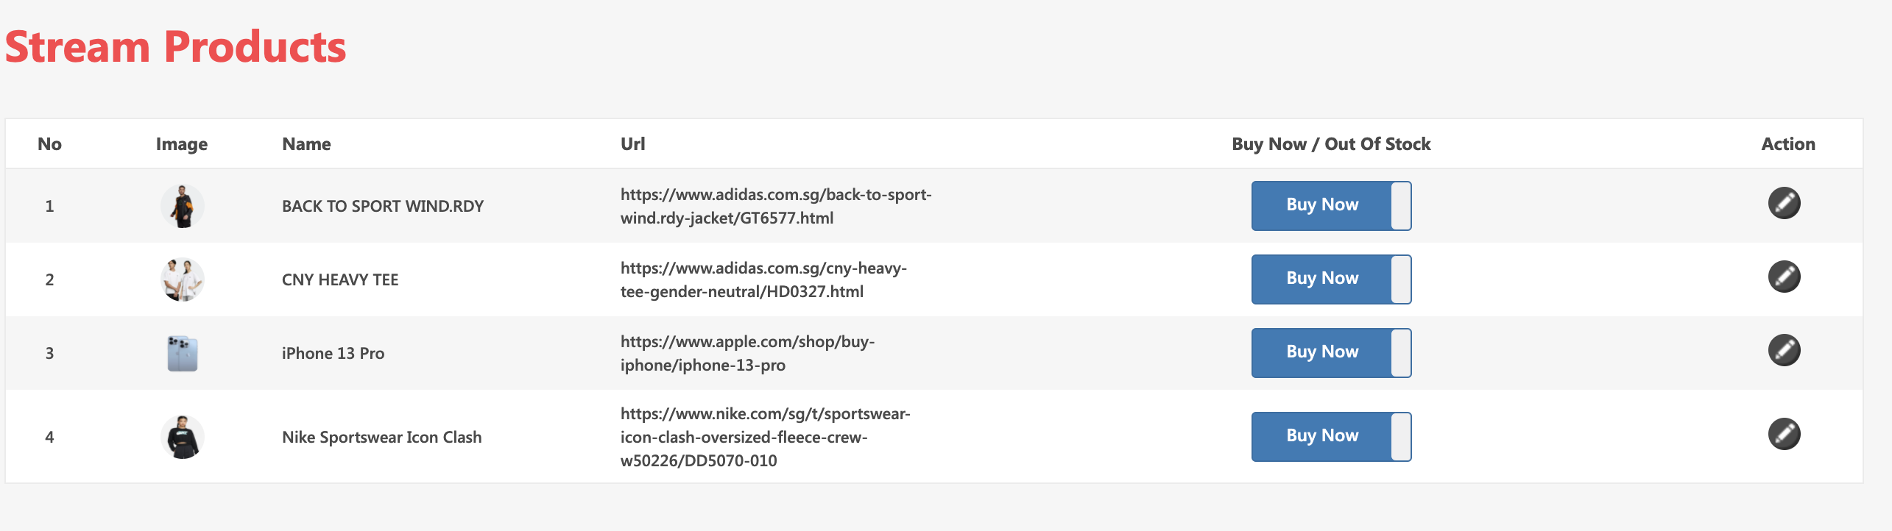Toggle Nike Sportswear Icon Clash stock status
Viewport: 1892px width, 531px height.
click(1331, 437)
